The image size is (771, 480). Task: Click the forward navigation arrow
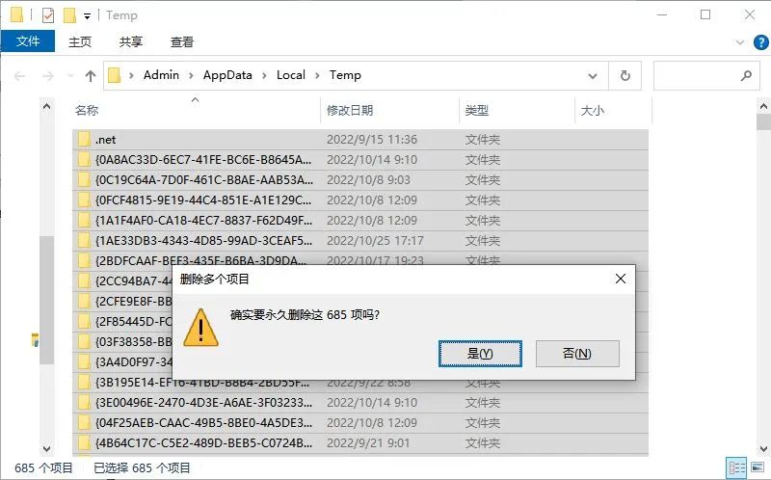pos(48,76)
